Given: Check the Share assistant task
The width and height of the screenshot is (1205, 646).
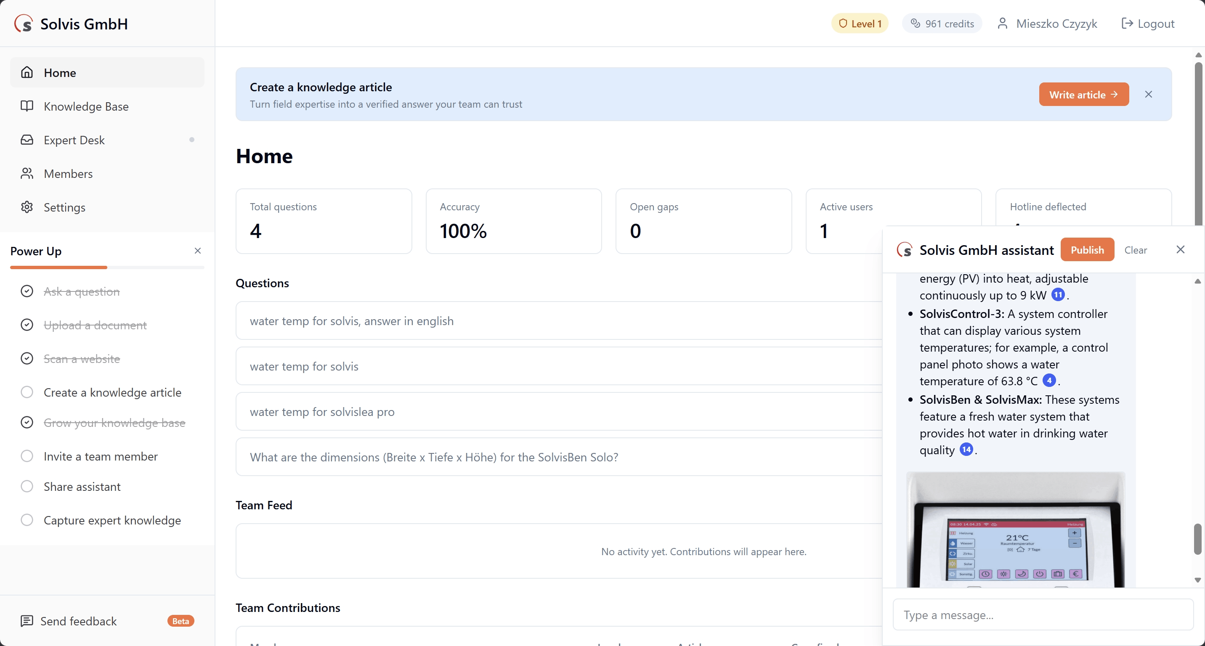Looking at the screenshot, I should point(27,486).
